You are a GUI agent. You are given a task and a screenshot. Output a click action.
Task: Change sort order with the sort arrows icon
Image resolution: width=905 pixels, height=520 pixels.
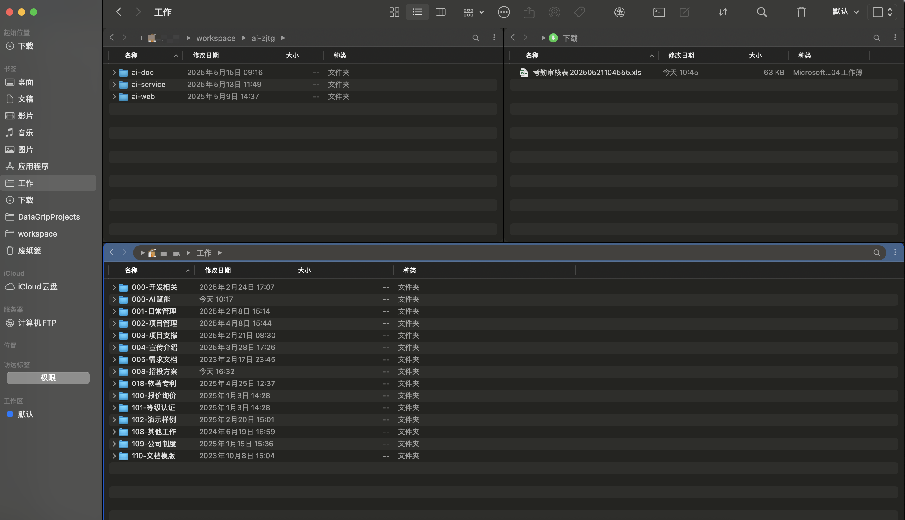(723, 12)
